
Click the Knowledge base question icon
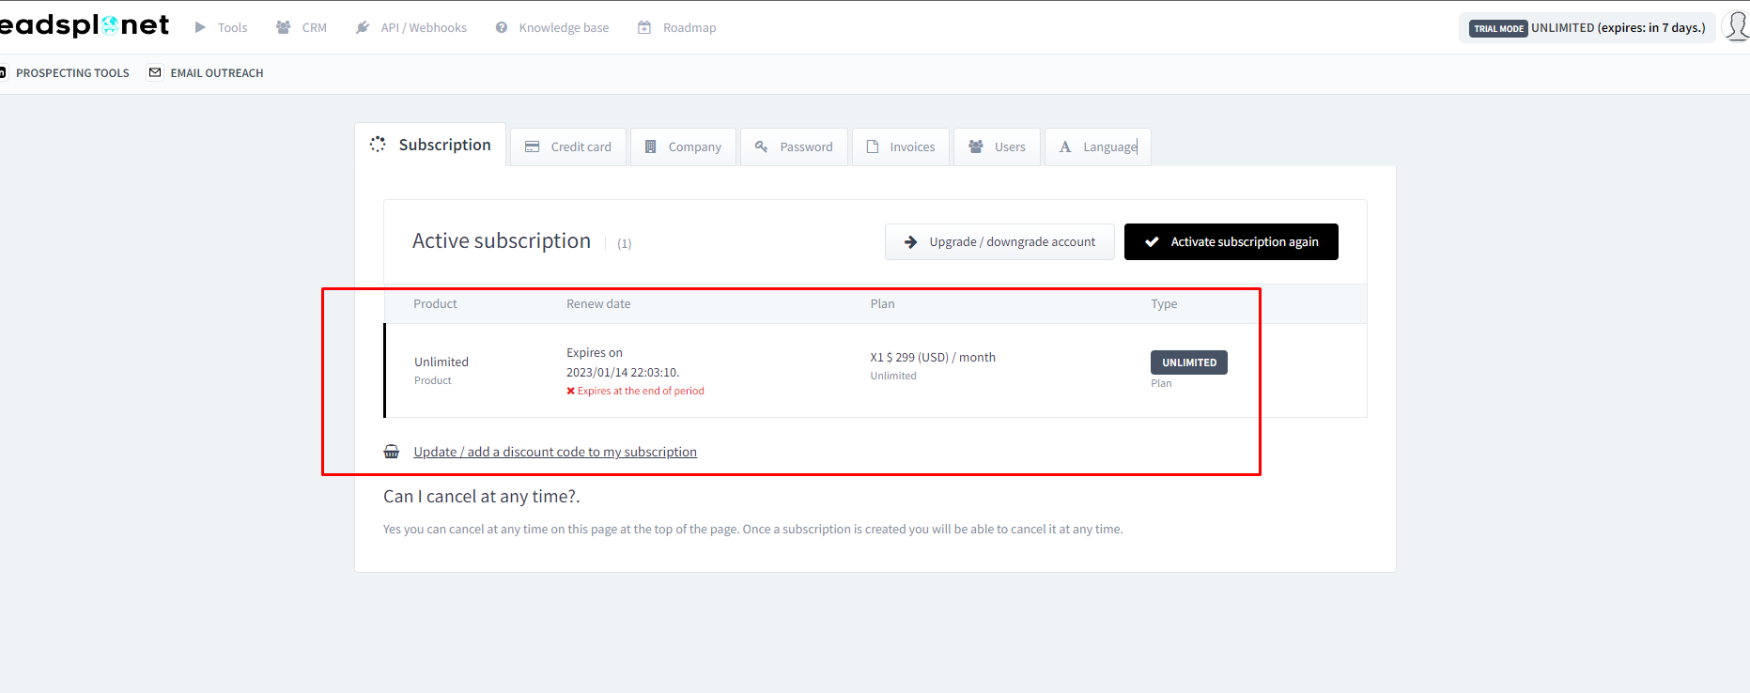[502, 27]
